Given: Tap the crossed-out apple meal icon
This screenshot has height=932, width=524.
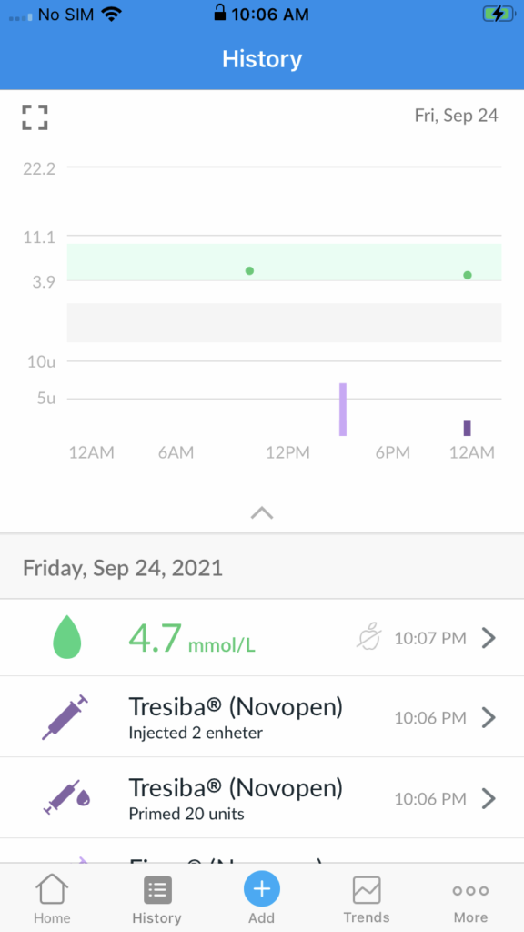Looking at the screenshot, I should point(369,638).
